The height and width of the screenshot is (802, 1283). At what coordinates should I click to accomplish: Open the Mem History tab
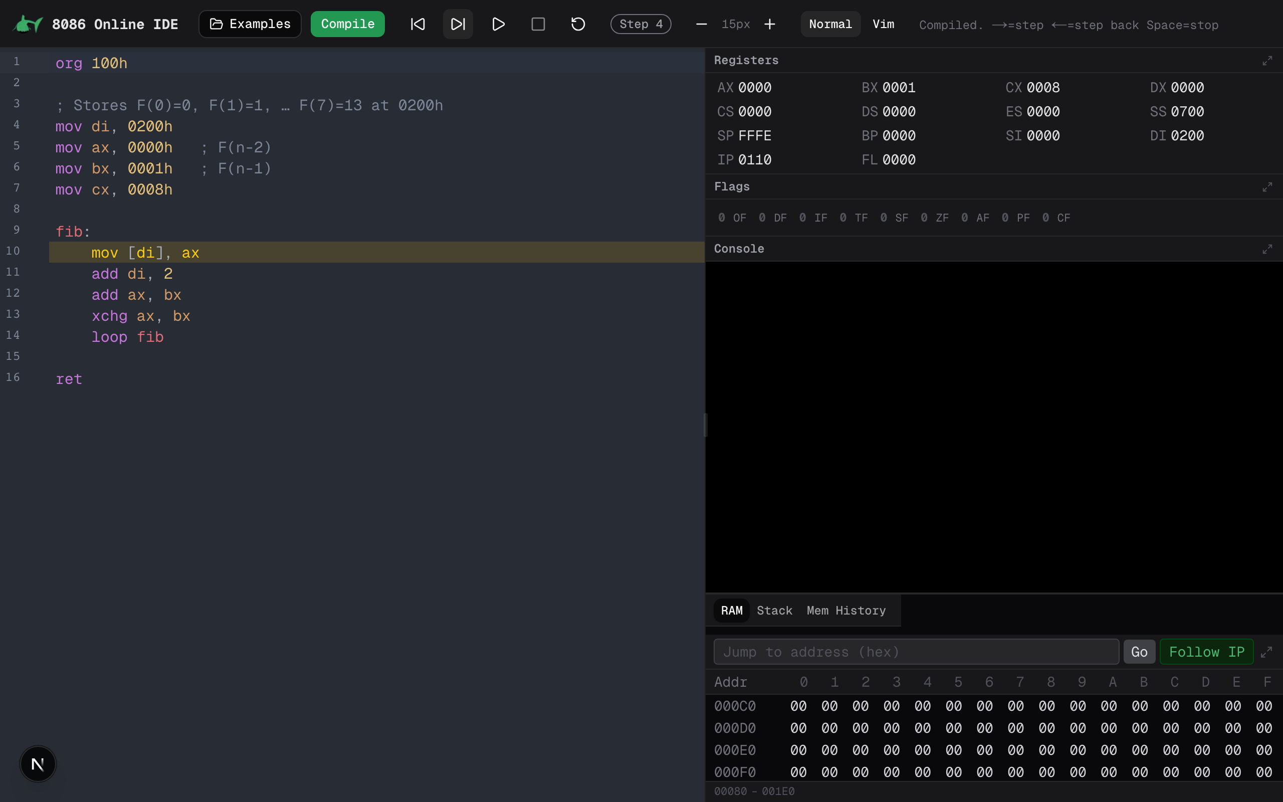(x=846, y=611)
